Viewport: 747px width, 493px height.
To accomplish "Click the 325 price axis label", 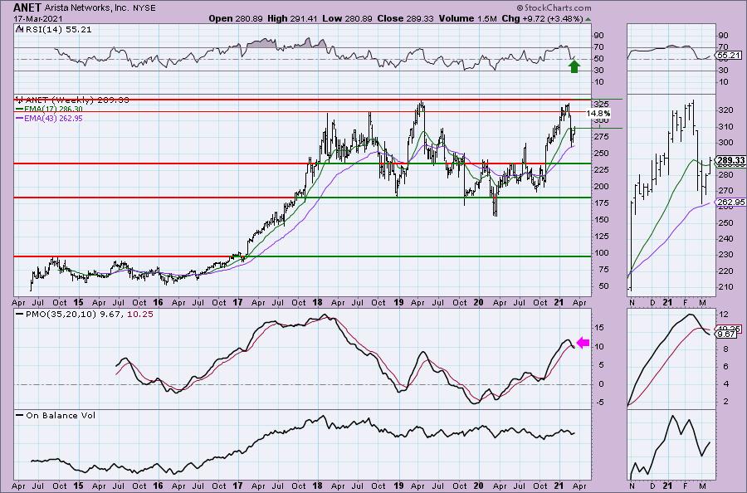I will 603,104.
